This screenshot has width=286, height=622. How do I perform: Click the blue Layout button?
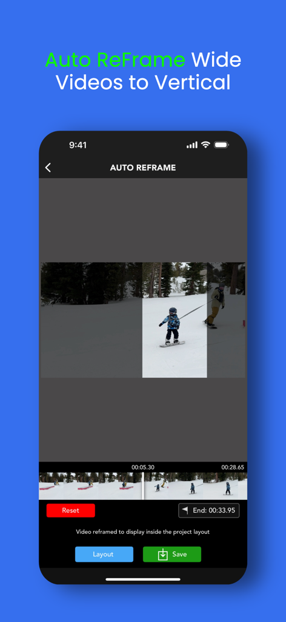tap(104, 554)
